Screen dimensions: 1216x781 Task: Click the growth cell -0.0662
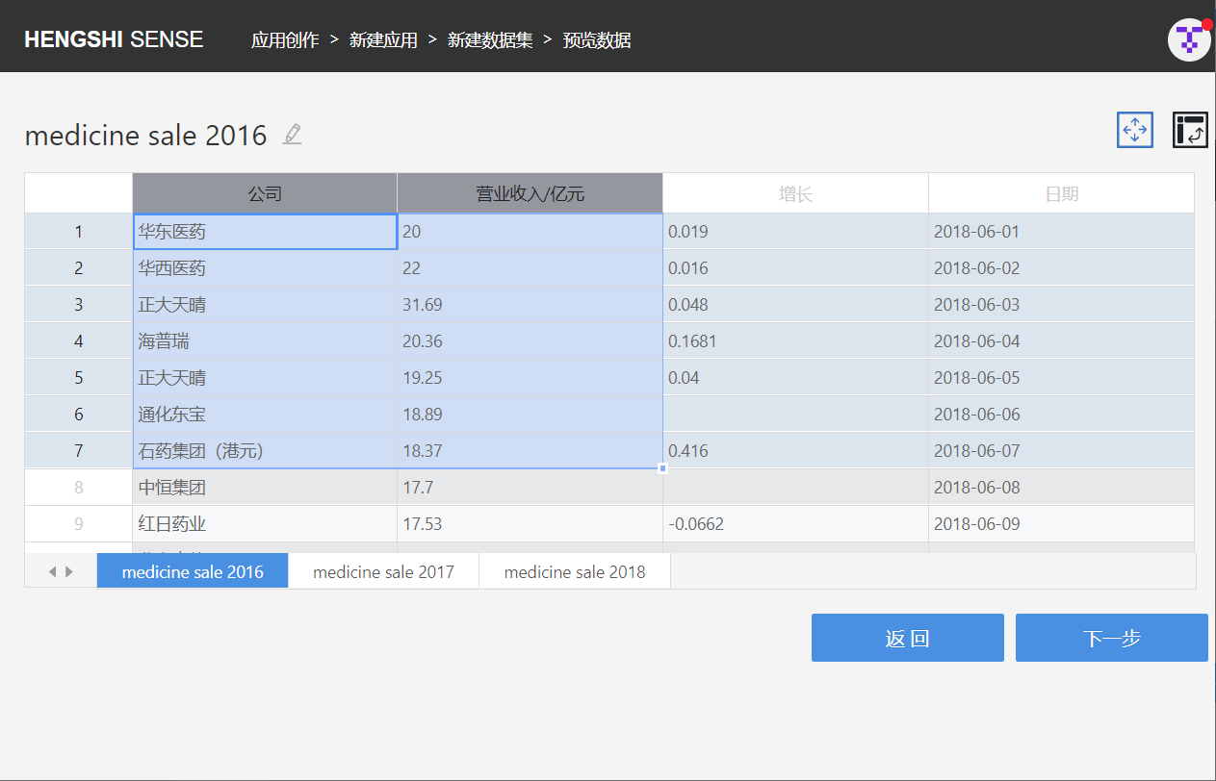point(795,524)
